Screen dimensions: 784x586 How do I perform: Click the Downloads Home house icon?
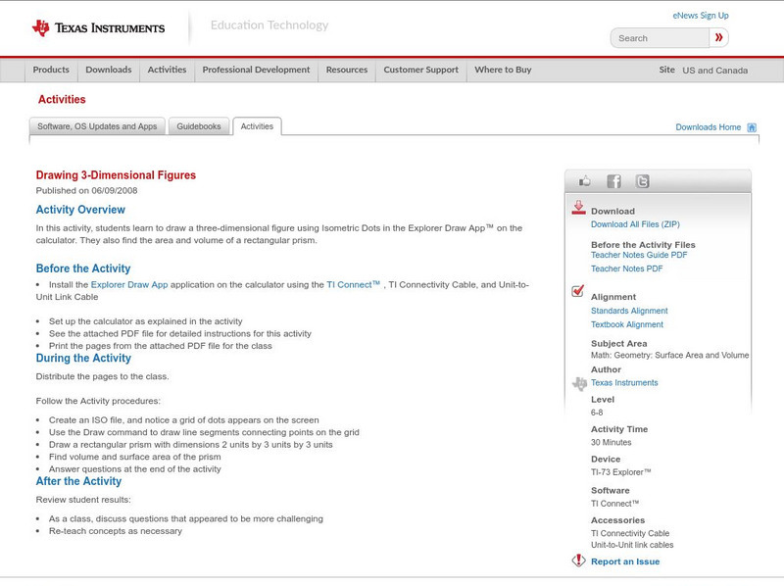pos(752,127)
